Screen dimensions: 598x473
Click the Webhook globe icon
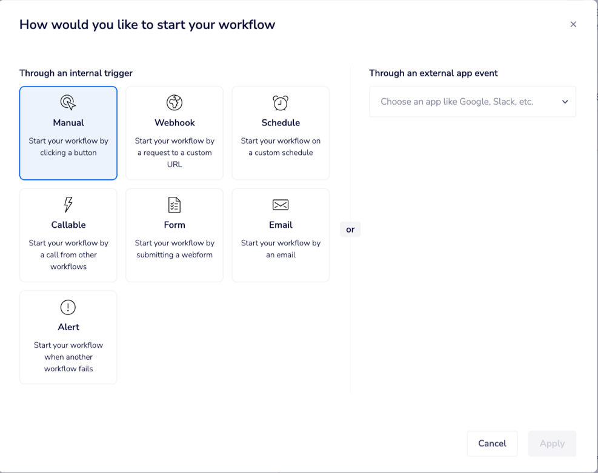coord(174,102)
